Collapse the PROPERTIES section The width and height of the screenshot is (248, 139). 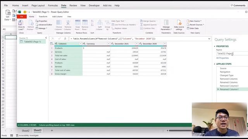pyautogui.click(x=215, y=46)
